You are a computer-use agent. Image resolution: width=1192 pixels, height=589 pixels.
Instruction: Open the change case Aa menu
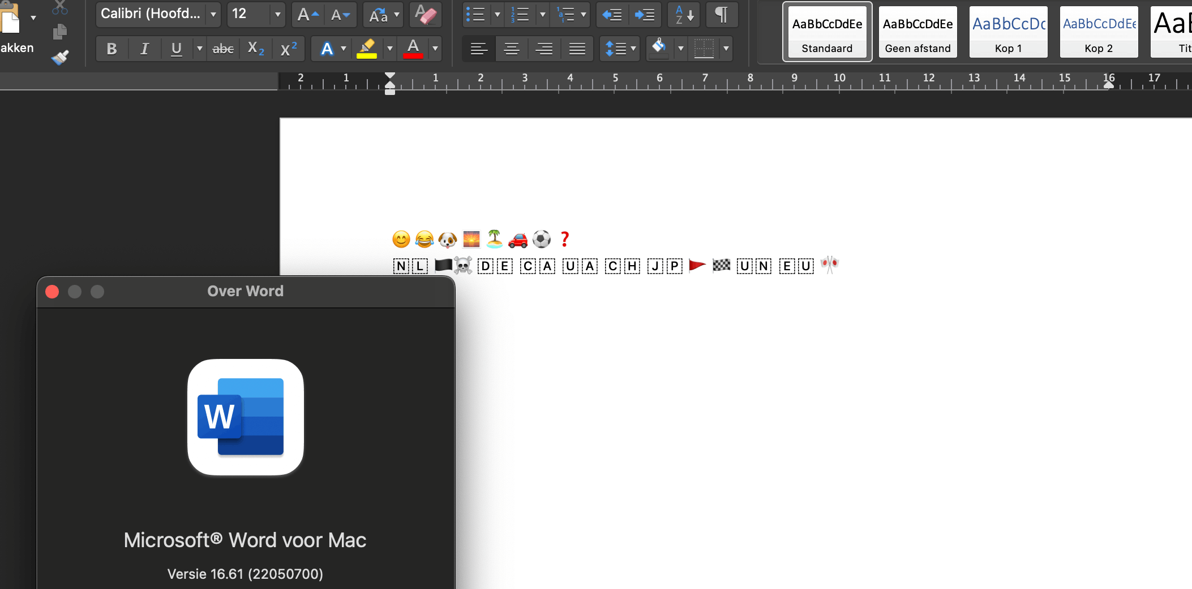pyautogui.click(x=383, y=14)
